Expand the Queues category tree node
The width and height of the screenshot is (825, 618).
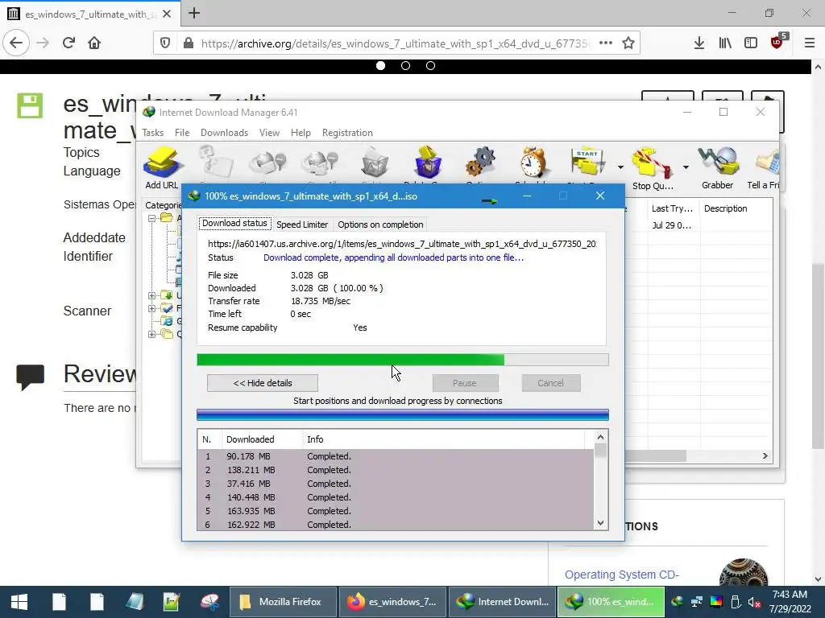(151, 334)
